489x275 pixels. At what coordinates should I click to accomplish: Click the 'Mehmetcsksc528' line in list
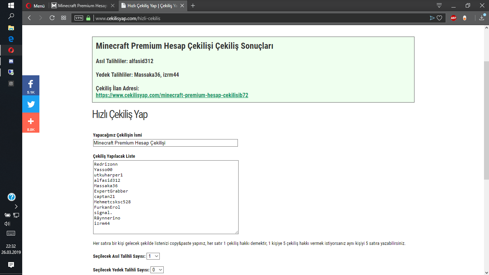pos(112,202)
